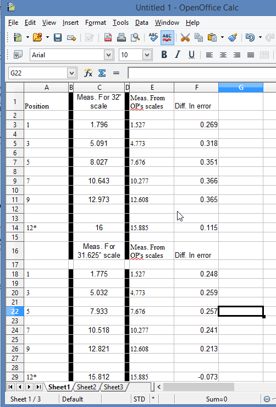Open the Format menu
The width and height of the screenshot is (276, 407).
[x=95, y=23]
